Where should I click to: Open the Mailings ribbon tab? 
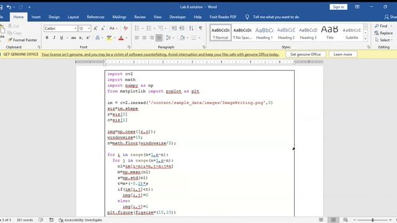click(119, 17)
